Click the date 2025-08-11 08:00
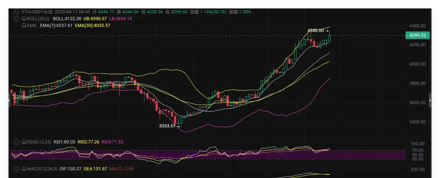This screenshot has width=440, height=178. 73,12
